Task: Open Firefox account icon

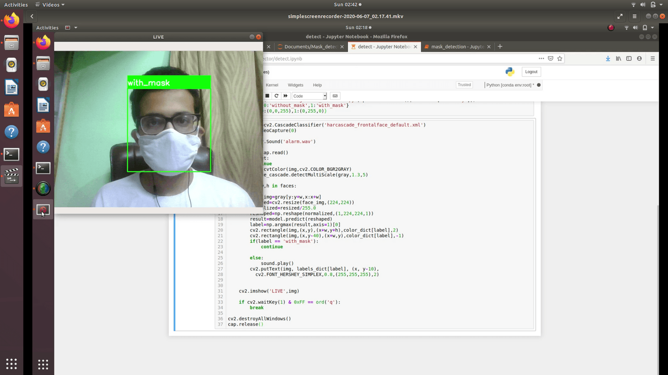Action: [639, 59]
